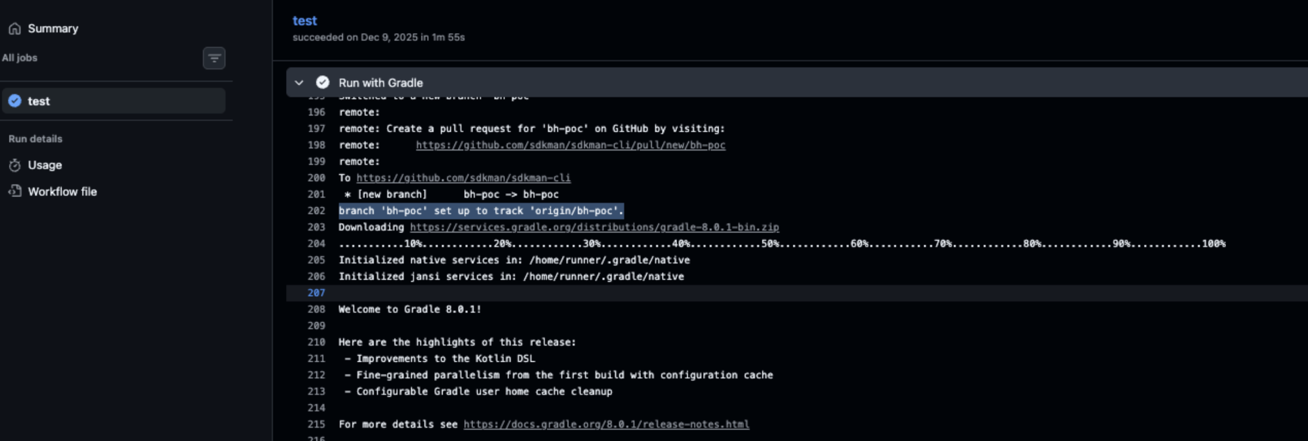The height and width of the screenshot is (441, 1308).
Task: Collapse the Run with Gradle step
Action: point(299,82)
